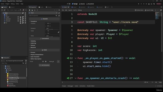Click the Add Metadata button
This screenshot has height=92, width=163.
tap(44, 65)
